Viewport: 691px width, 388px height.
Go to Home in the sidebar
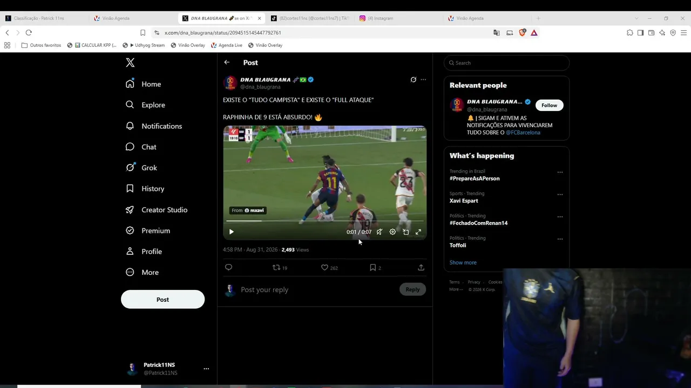[143, 84]
